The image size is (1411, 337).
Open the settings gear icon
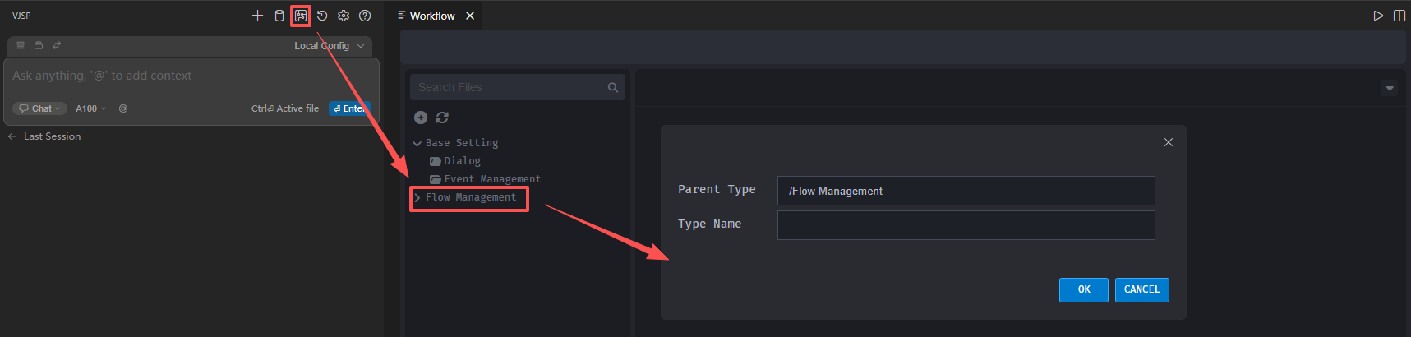point(344,16)
